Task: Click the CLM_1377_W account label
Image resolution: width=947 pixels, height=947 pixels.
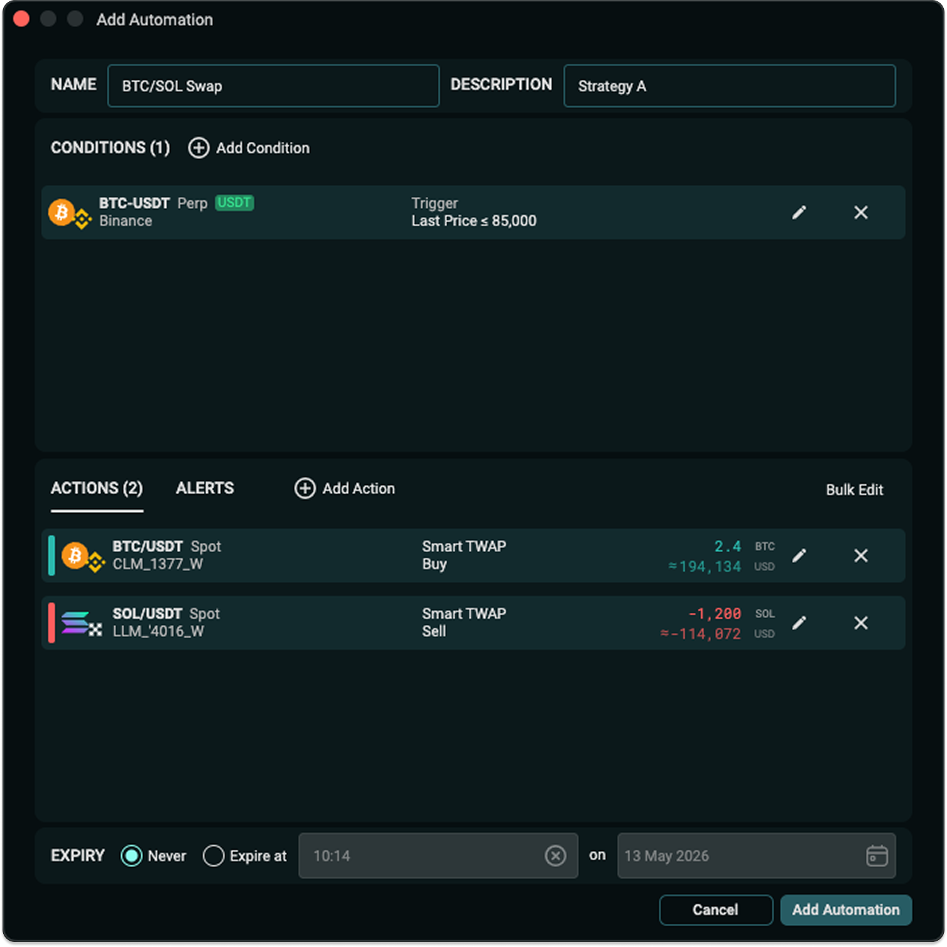Action: coord(158,564)
